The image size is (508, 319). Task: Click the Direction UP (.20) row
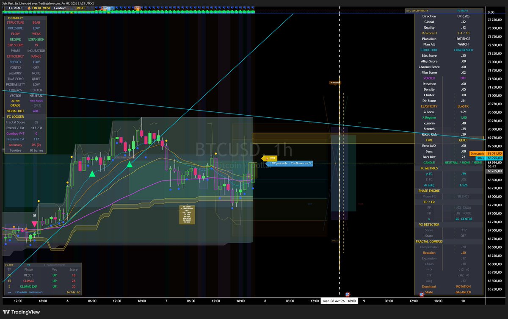(x=449, y=17)
